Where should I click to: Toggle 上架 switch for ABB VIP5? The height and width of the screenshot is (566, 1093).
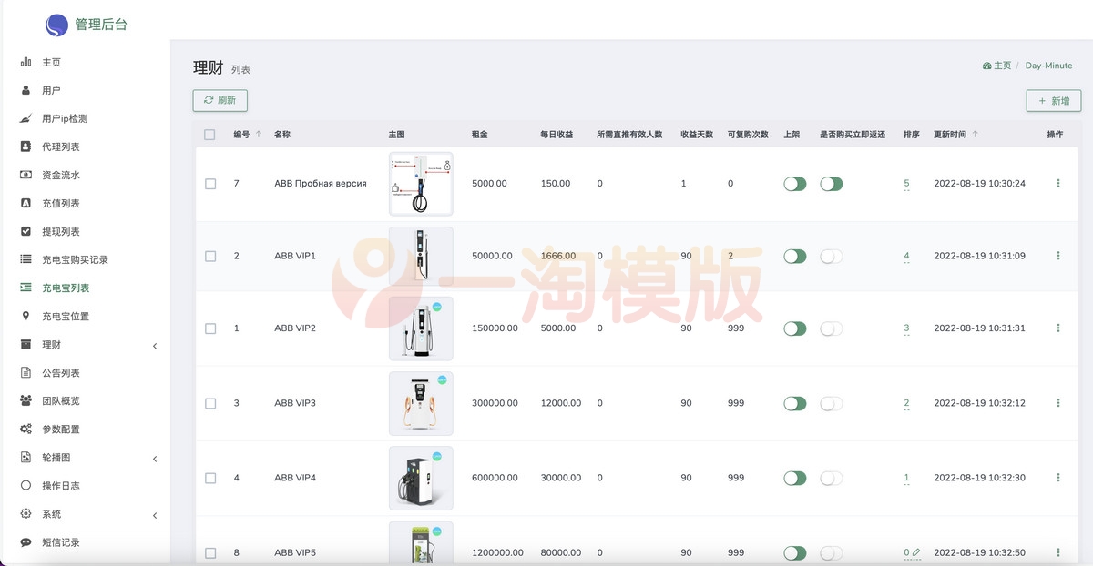click(795, 552)
